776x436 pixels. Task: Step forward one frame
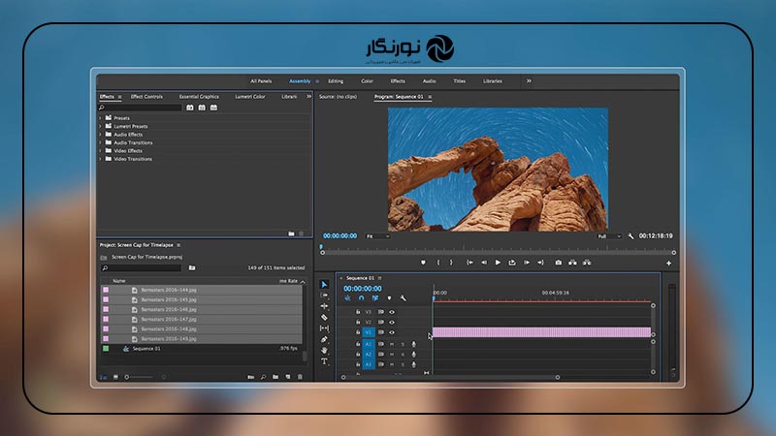coord(527,263)
